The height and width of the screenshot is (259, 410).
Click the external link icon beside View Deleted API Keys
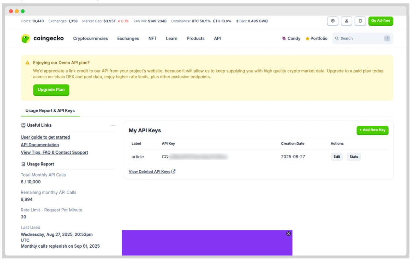[x=173, y=171]
